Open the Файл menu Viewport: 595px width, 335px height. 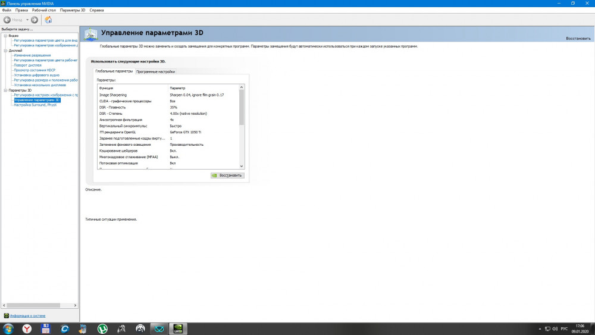pyautogui.click(x=7, y=10)
